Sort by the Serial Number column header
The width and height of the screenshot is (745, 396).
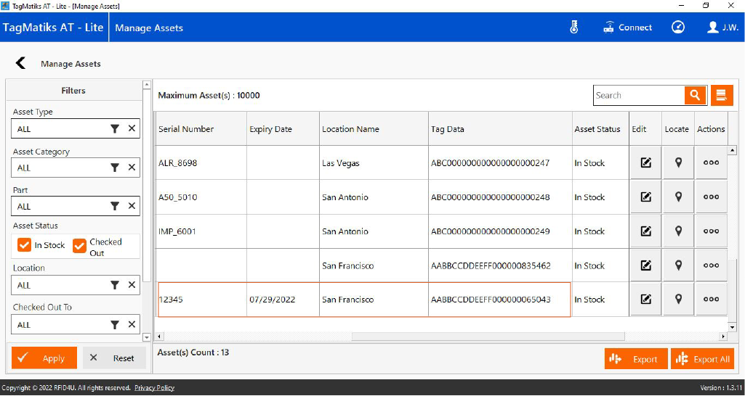tap(186, 129)
